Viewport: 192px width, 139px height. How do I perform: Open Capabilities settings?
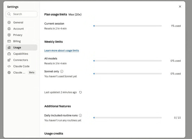[21, 54]
